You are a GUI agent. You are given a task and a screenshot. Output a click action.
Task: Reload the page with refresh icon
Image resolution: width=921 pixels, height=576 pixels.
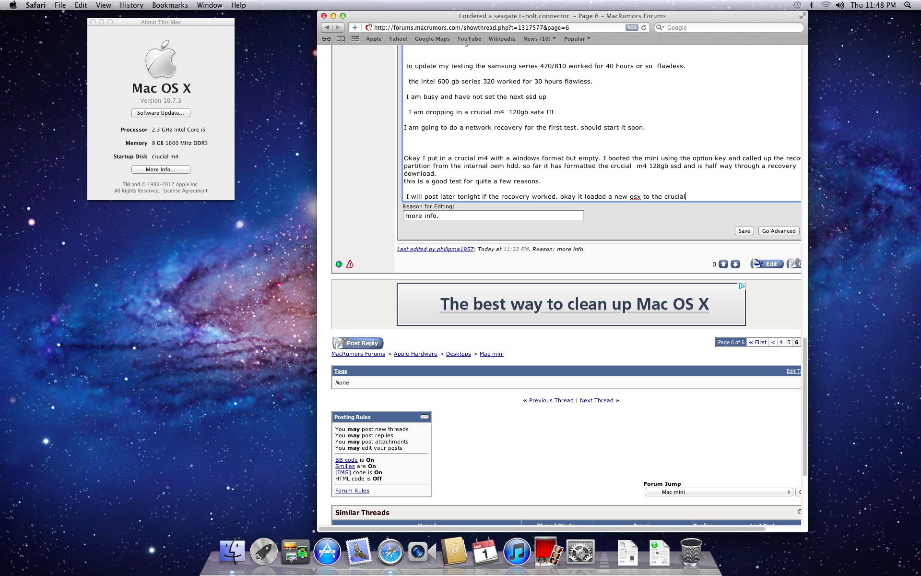pos(644,27)
